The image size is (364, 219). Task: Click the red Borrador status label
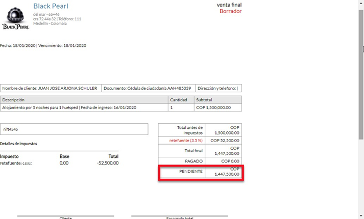coord(230,11)
